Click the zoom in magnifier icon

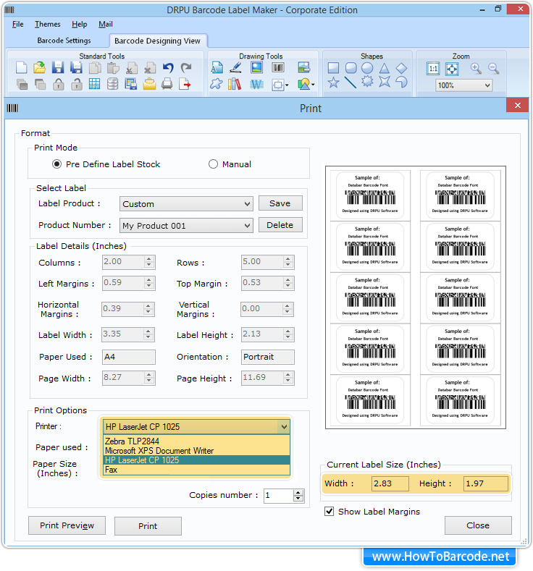point(476,69)
